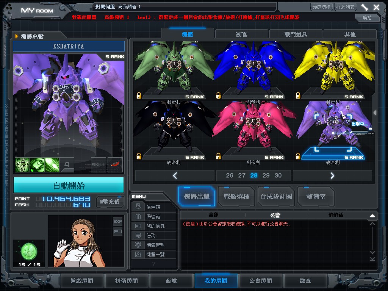Image resolution: width=388 pixels, height=291 pixels.
Task: Go to 商城 shop
Action: click(171, 281)
